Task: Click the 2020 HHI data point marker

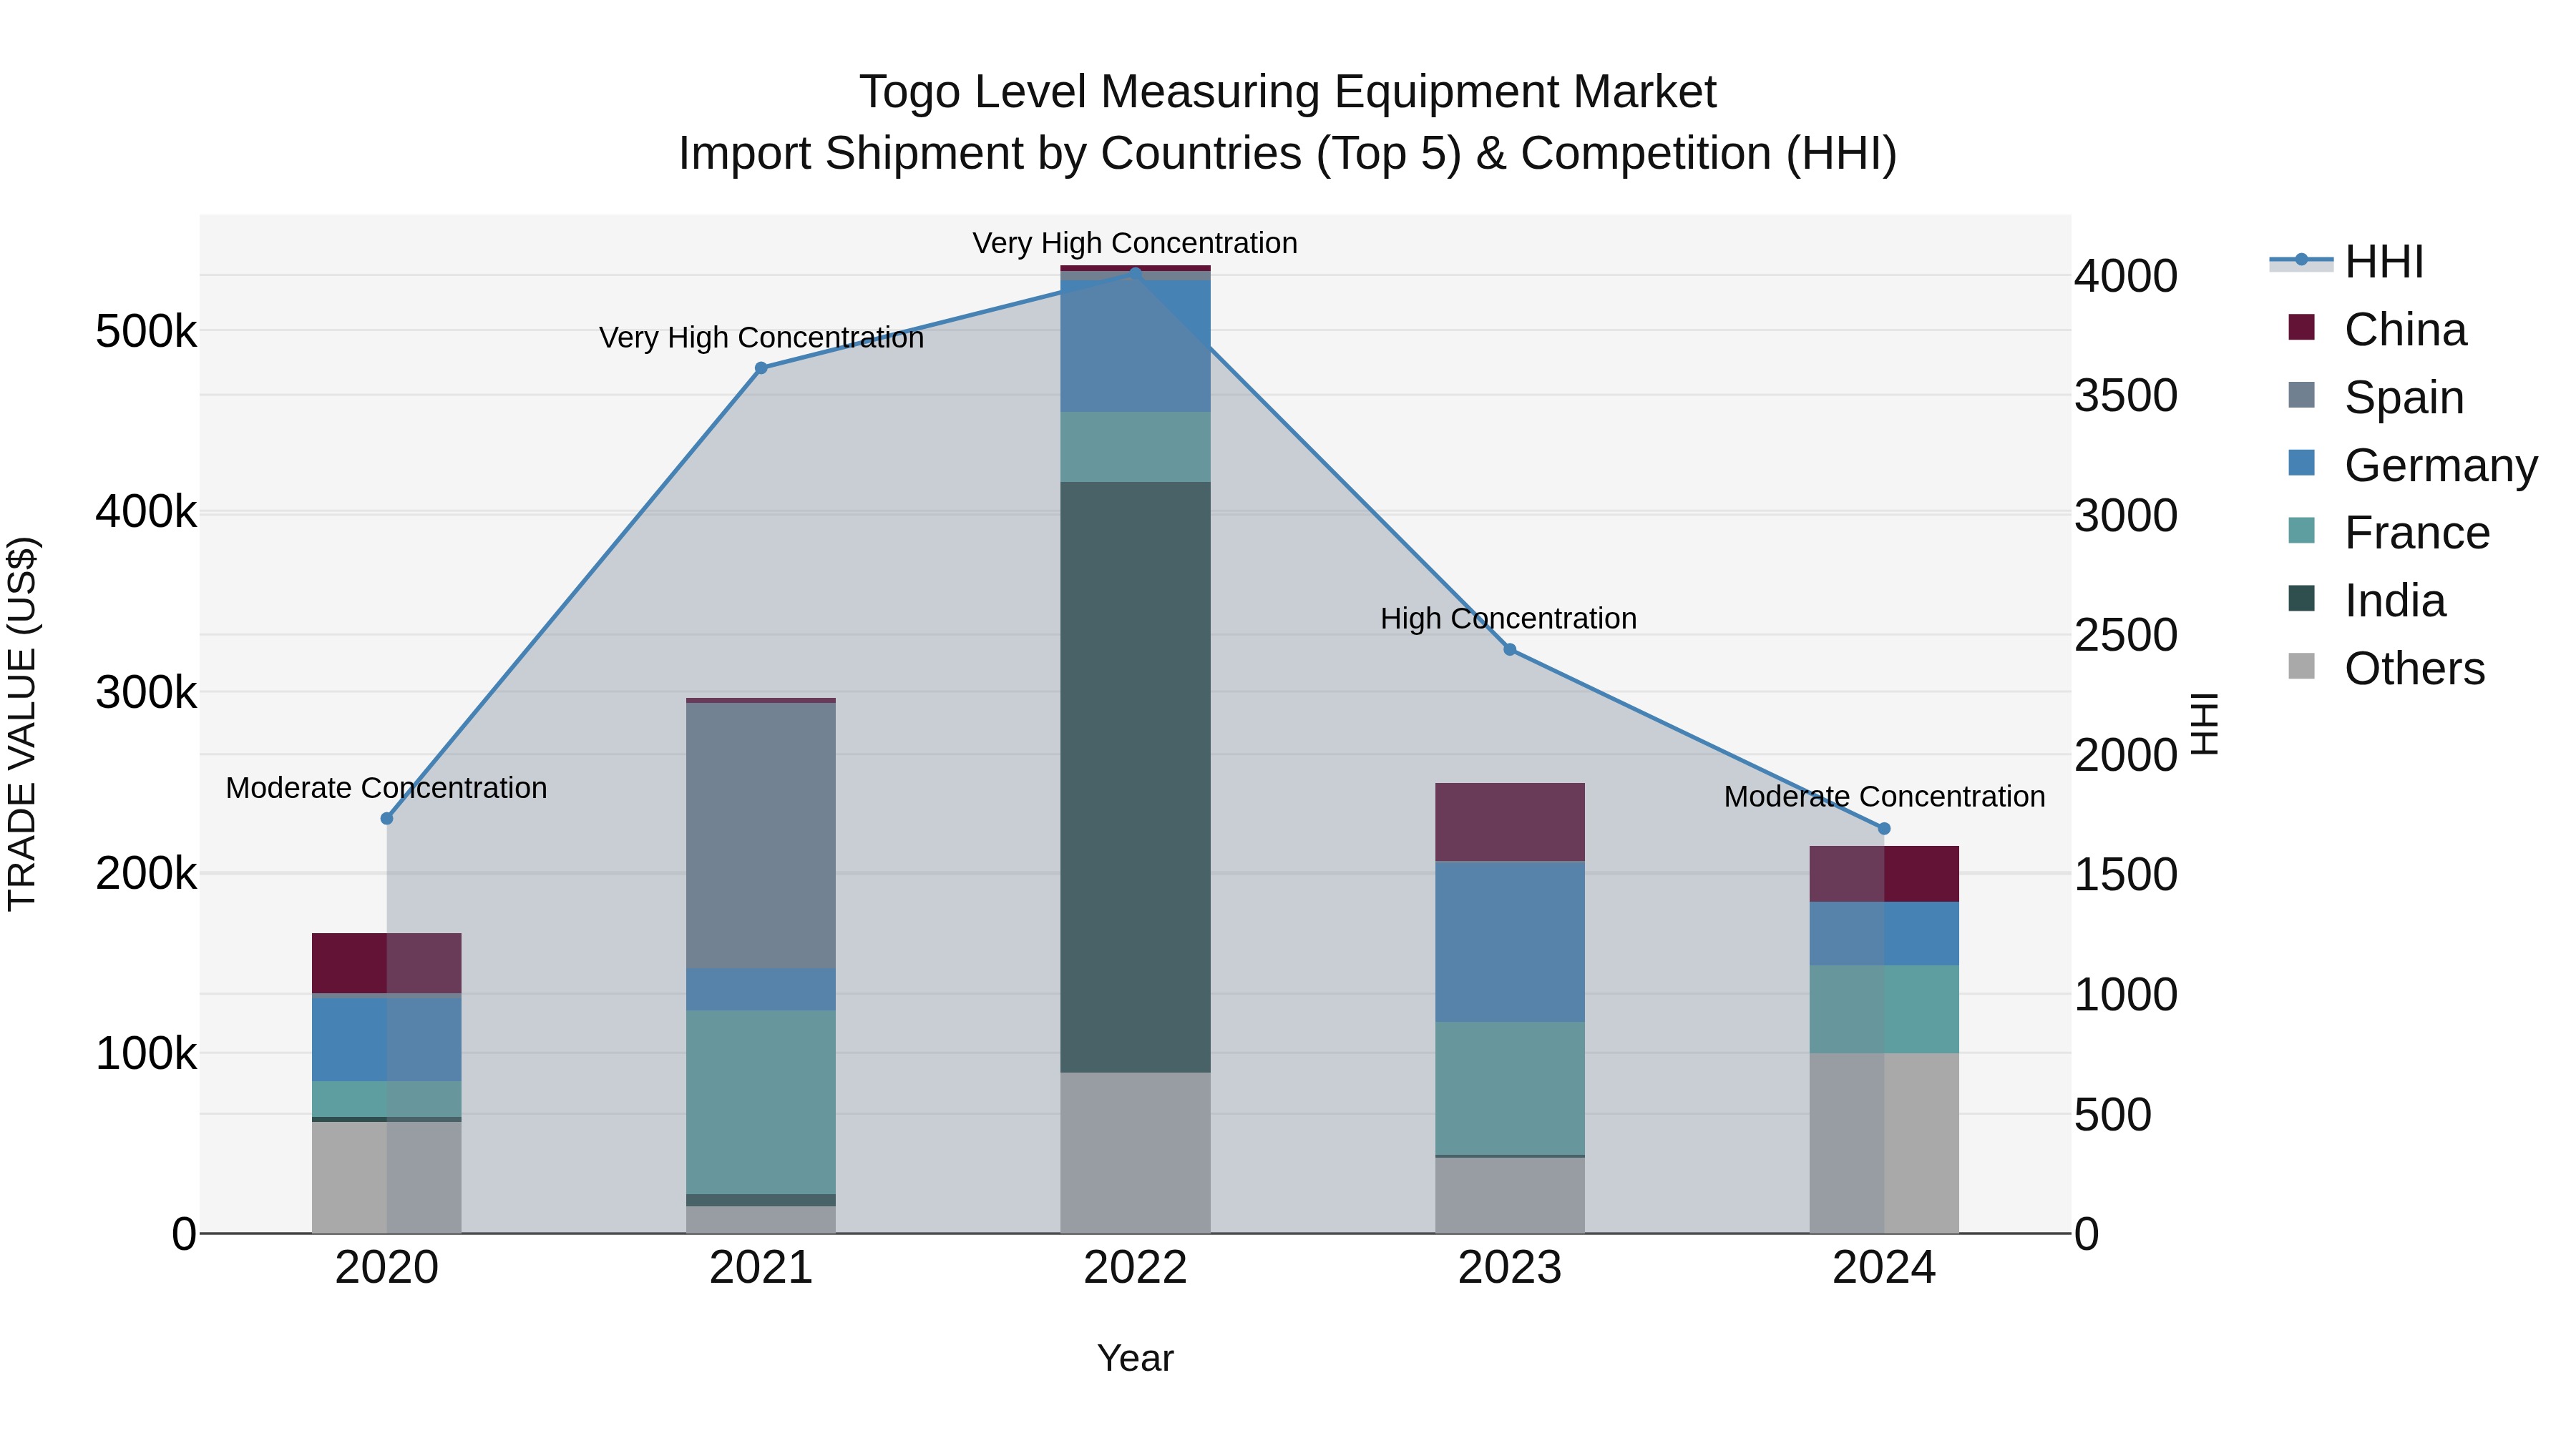Action: tap(387, 819)
